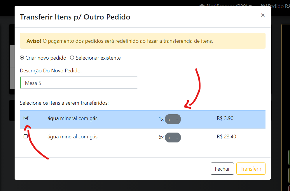Image resolution: width=290 pixels, height=191 pixels.
Task: Check the checkbox for the 6x água mineral item
Action: pos(26,136)
